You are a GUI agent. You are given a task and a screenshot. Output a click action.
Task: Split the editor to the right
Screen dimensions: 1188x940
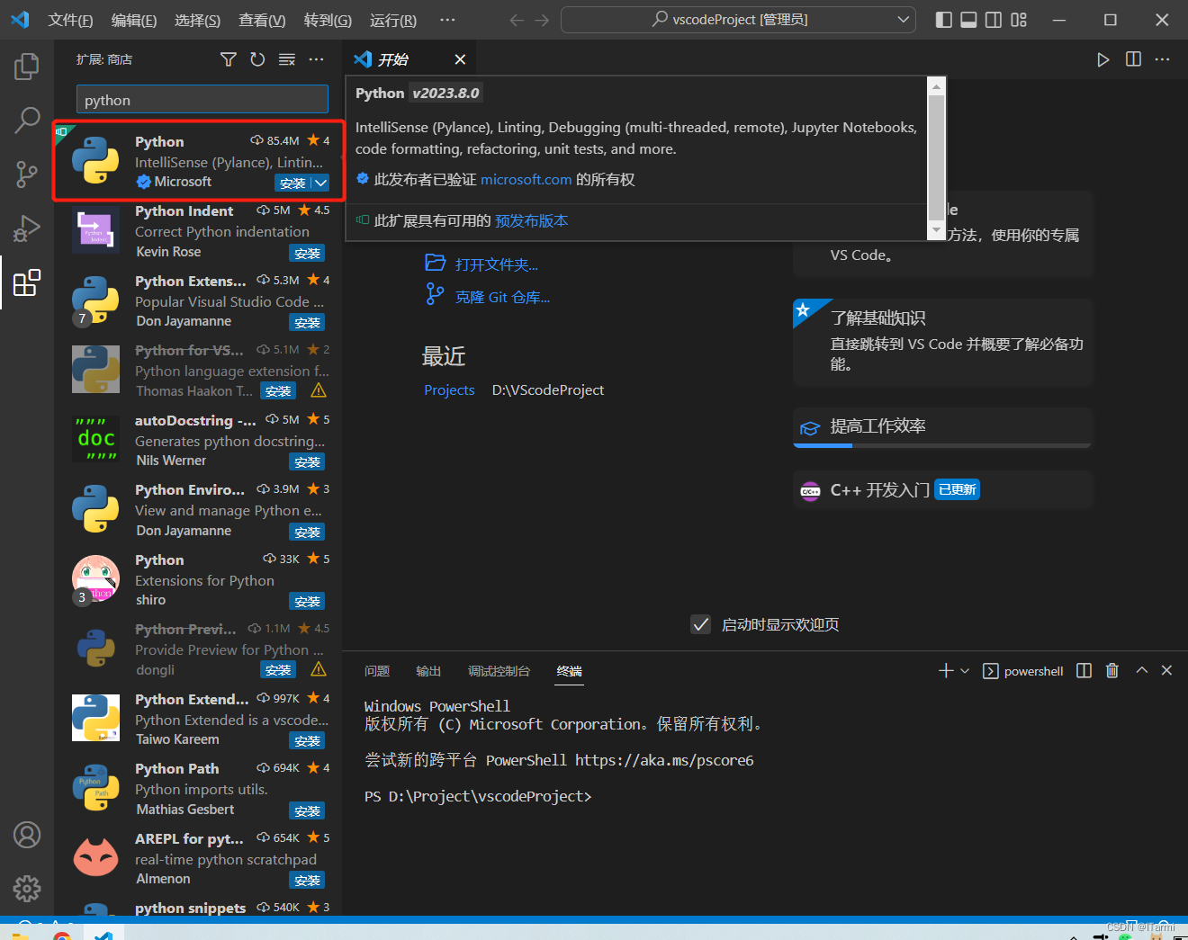click(1133, 59)
